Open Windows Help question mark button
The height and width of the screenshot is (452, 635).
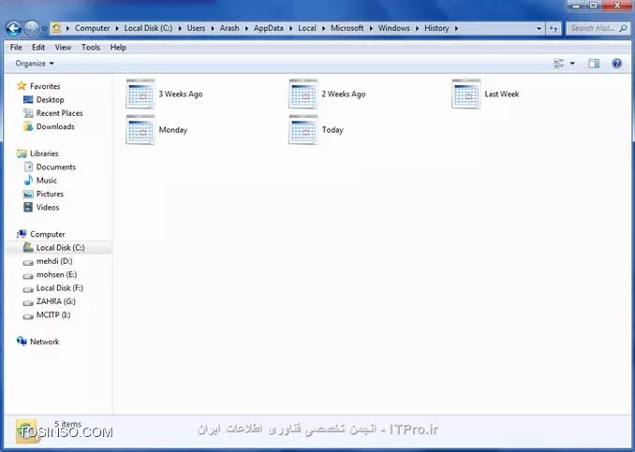(617, 64)
